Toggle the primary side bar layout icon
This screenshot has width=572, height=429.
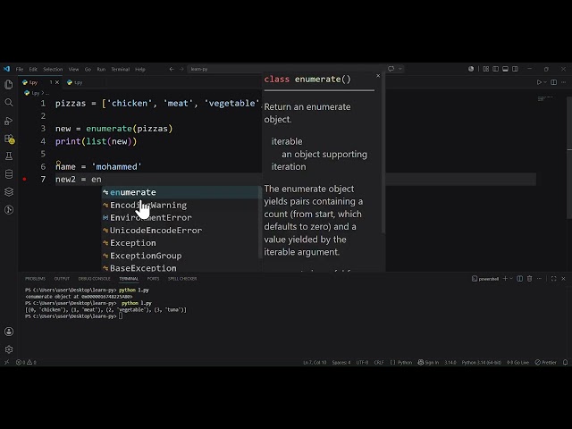tap(495, 69)
